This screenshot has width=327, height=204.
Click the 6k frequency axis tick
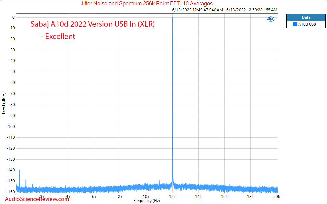94,197
